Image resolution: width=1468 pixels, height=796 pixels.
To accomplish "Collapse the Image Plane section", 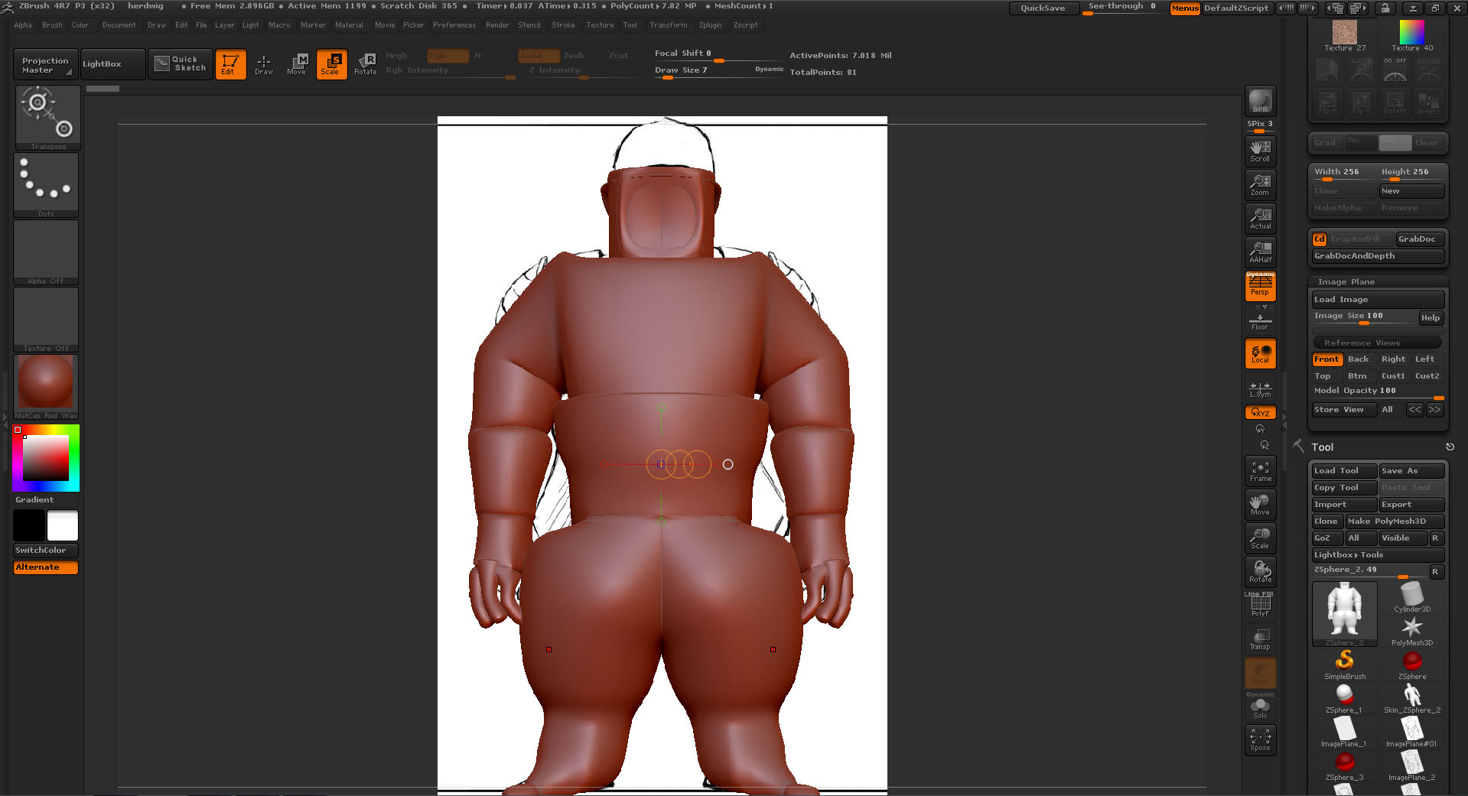I will [x=1345, y=281].
